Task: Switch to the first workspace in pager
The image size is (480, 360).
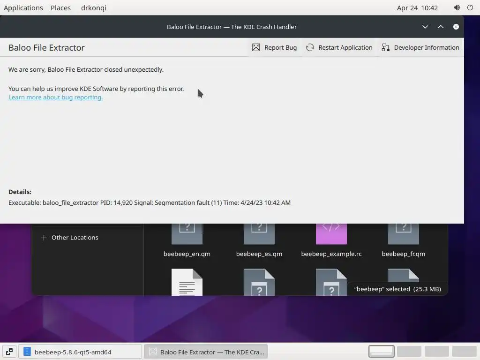Action: click(x=381, y=352)
